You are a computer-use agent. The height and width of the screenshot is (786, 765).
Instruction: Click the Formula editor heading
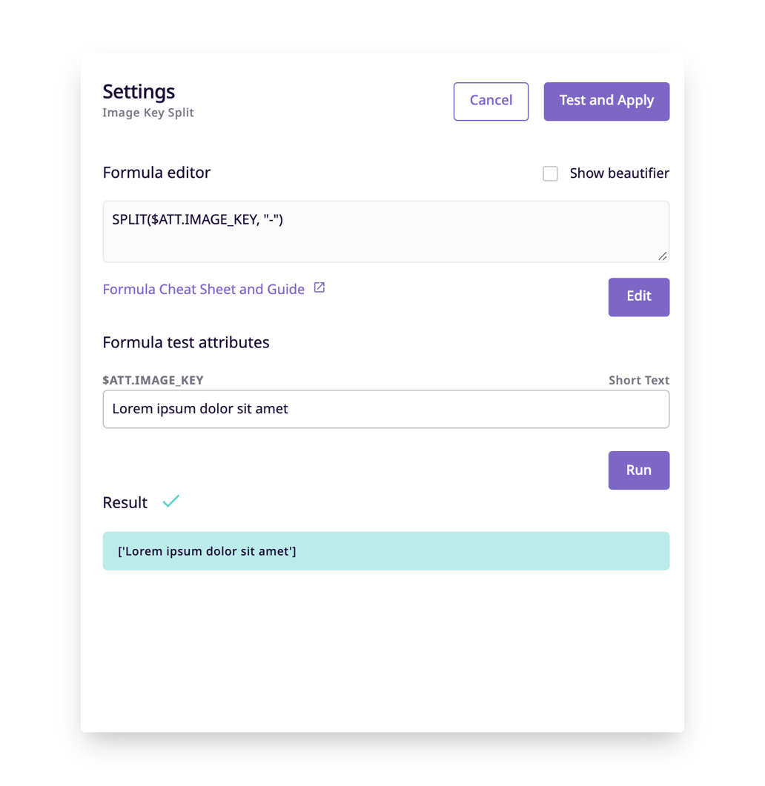[156, 173]
